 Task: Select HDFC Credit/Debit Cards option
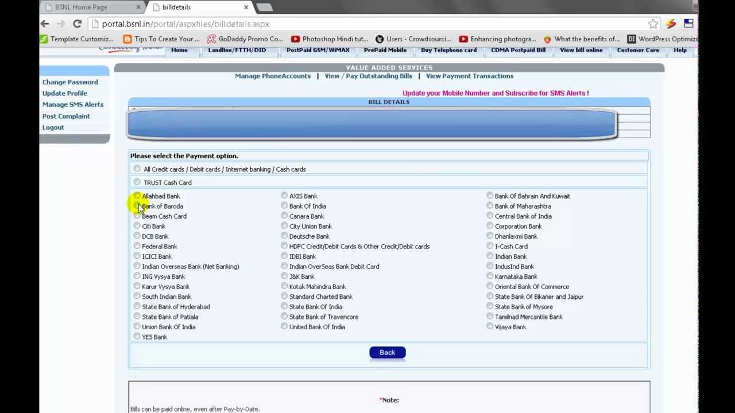pos(284,246)
